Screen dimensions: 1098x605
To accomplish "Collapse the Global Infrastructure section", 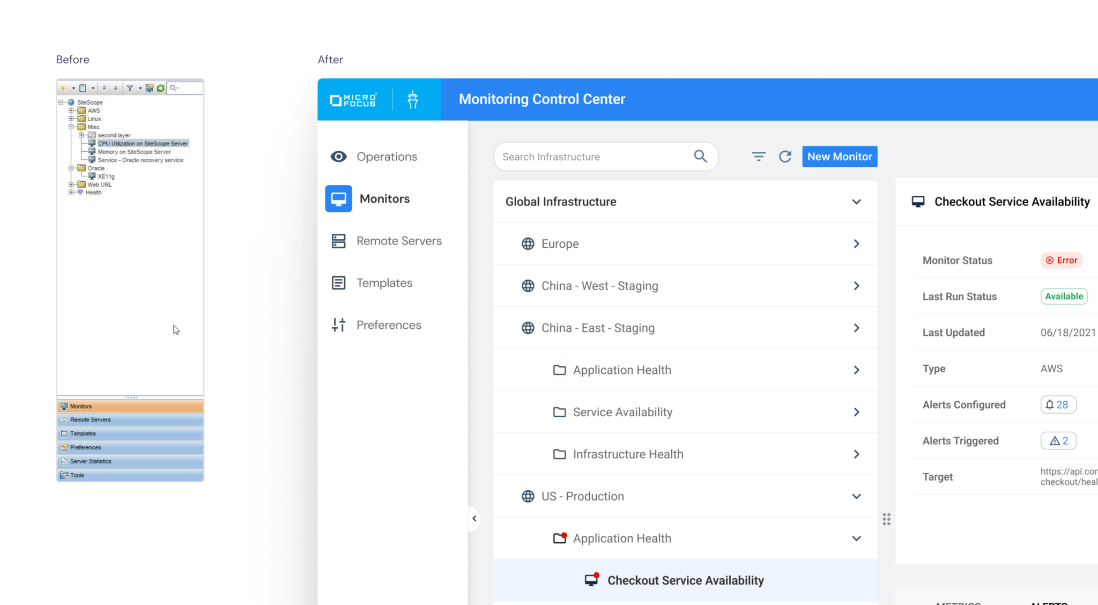I will pyautogui.click(x=856, y=202).
